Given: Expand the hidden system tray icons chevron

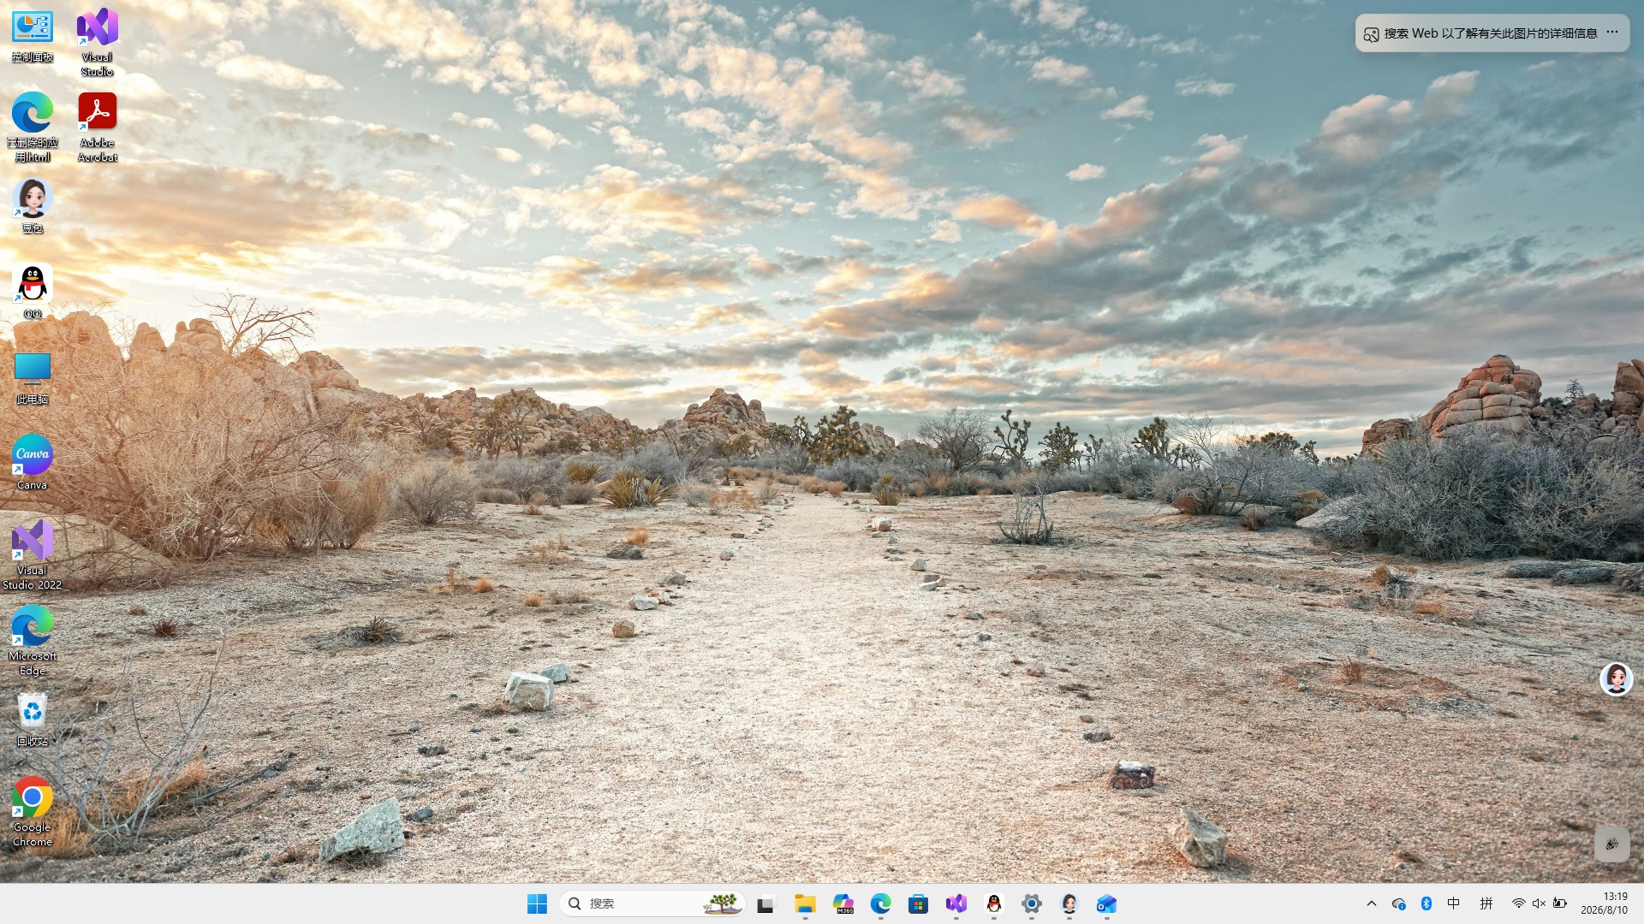Looking at the screenshot, I should pos(1372,903).
